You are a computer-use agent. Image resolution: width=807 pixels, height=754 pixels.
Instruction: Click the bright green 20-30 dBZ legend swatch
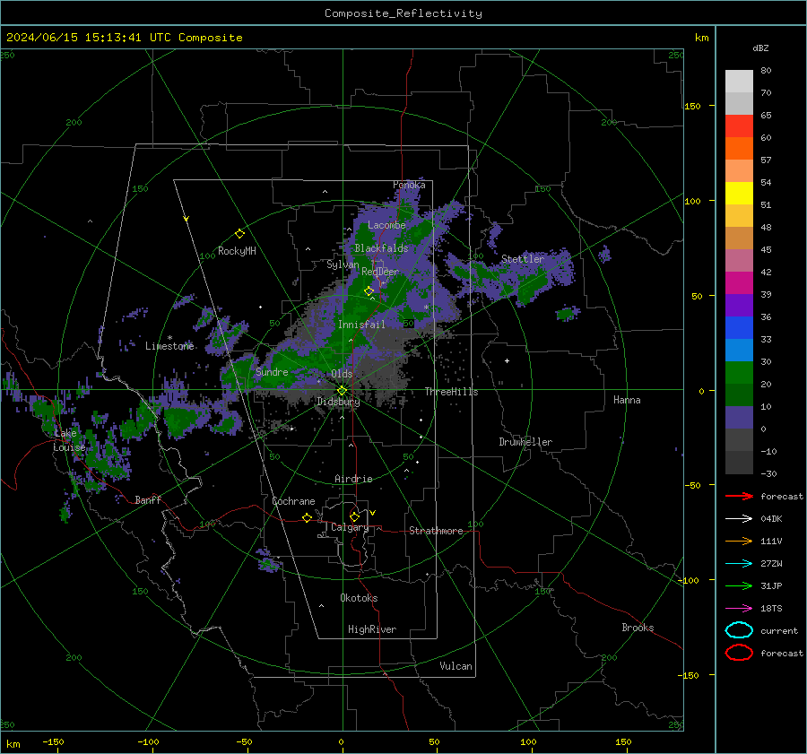point(739,373)
